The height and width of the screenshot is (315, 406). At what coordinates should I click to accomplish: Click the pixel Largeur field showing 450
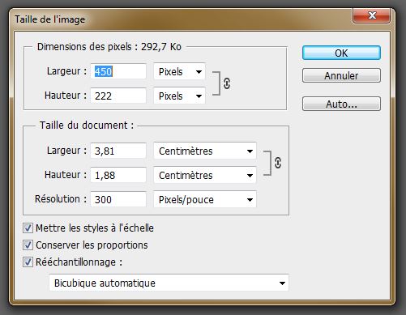[x=118, y=71]
